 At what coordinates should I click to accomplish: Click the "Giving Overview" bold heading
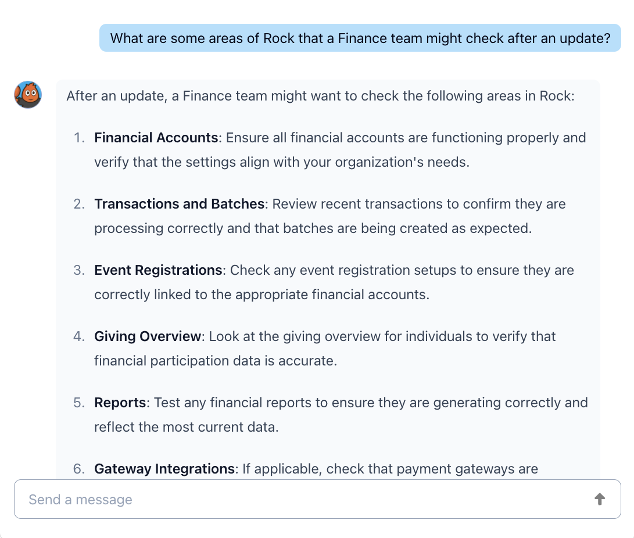click(148, 336)
